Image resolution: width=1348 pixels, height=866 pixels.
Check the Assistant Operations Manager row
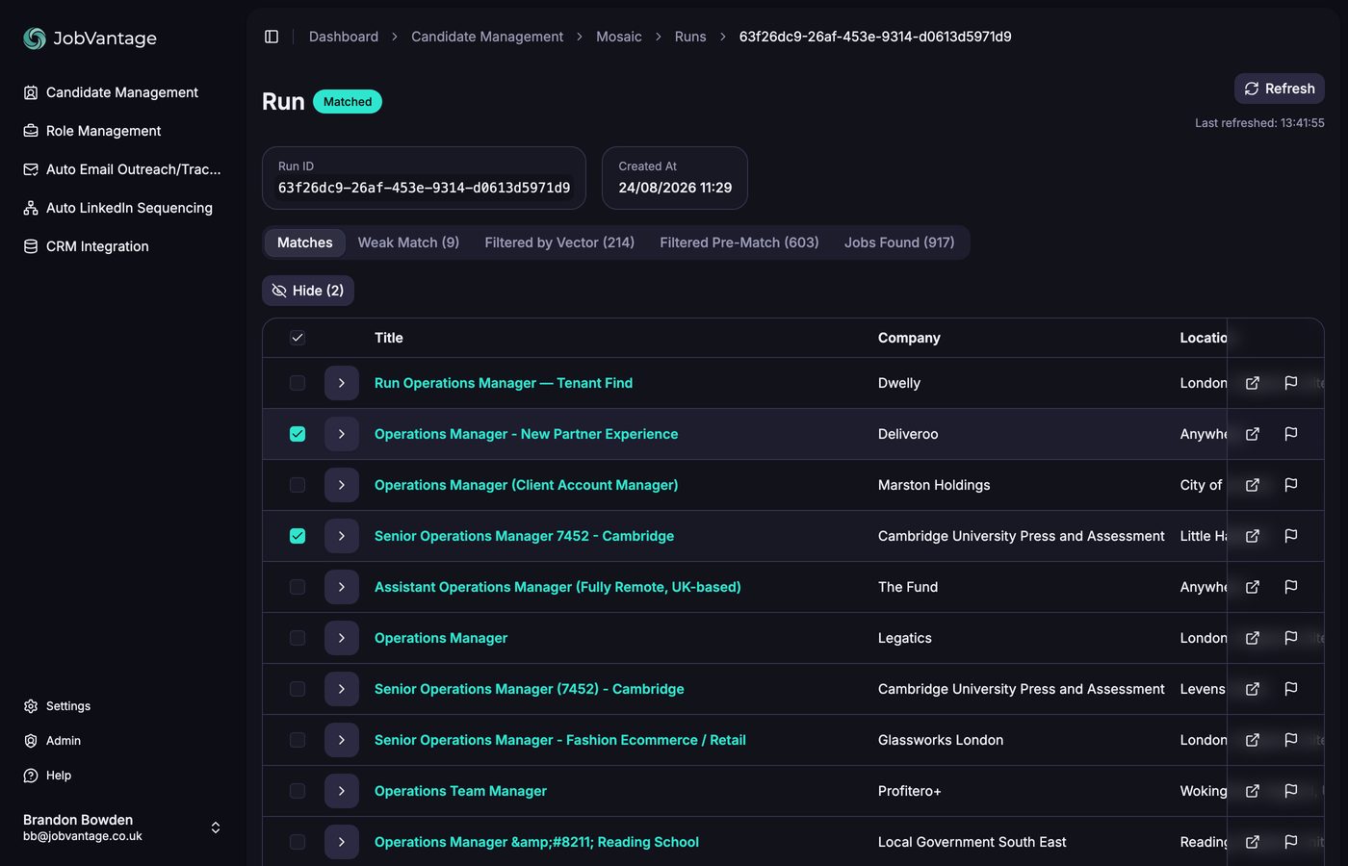298,587
